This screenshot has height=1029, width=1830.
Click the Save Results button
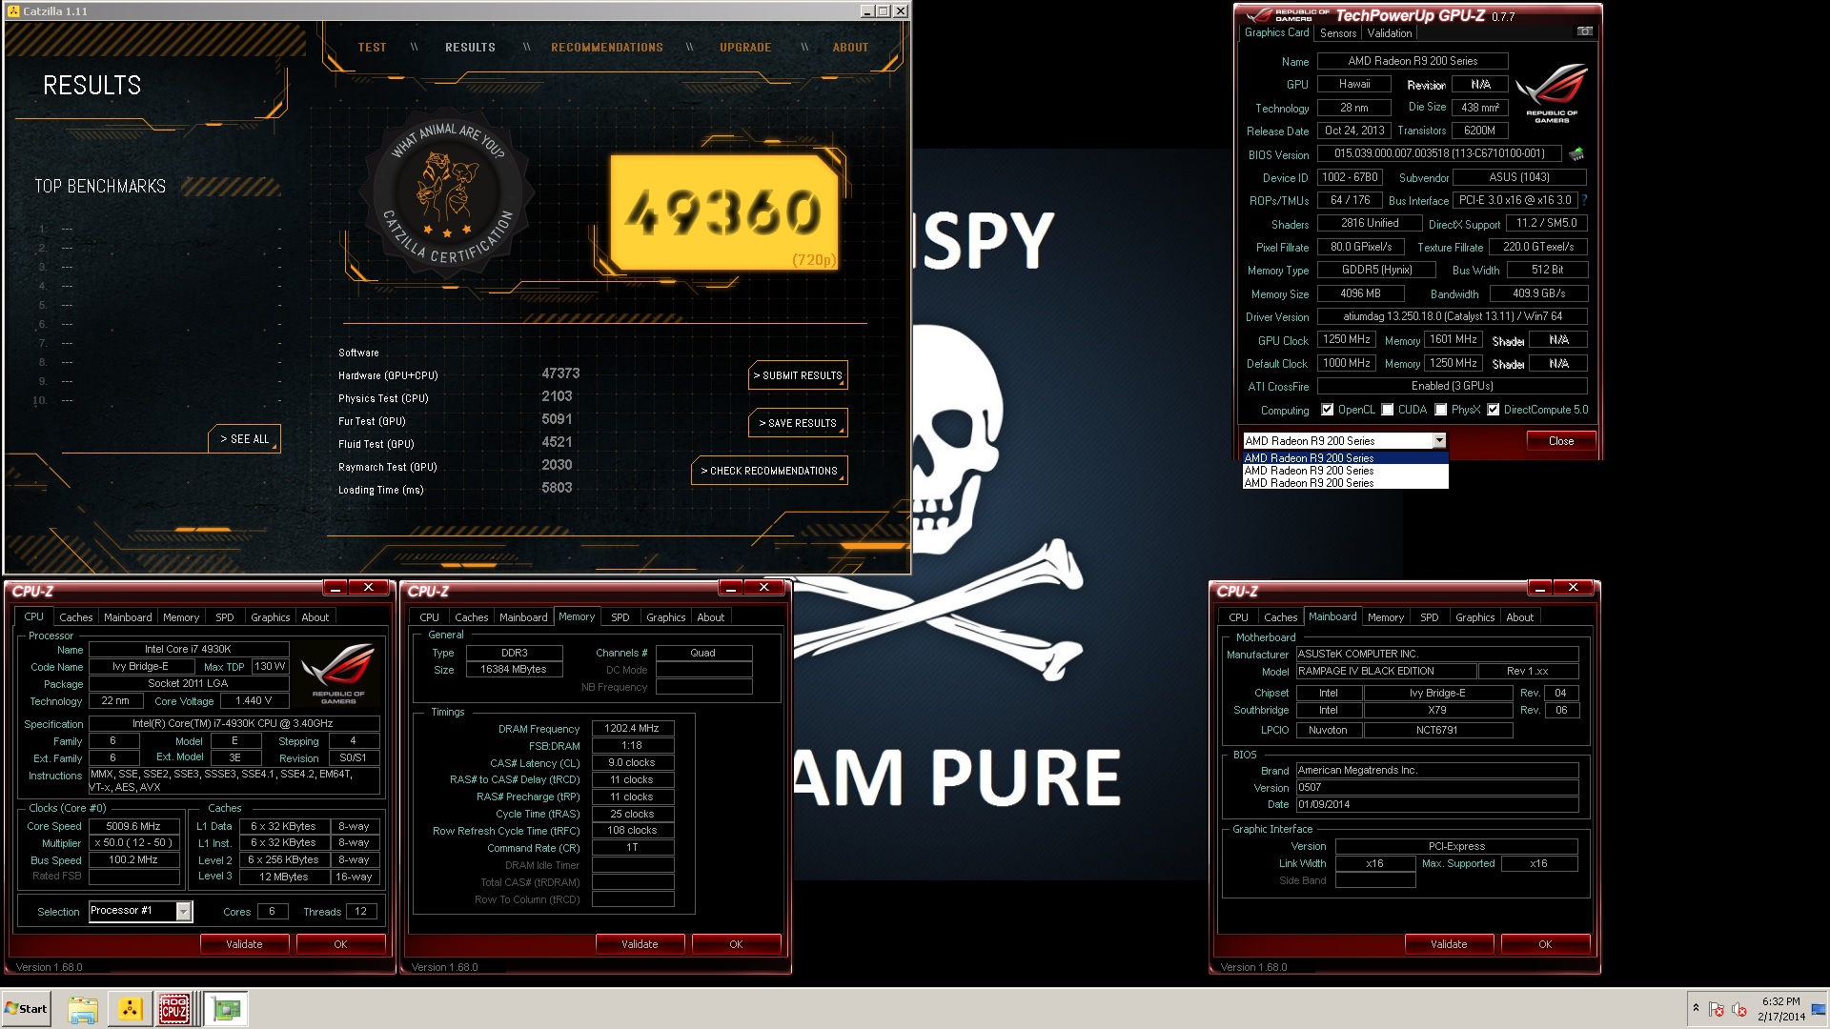pos(799,423)
